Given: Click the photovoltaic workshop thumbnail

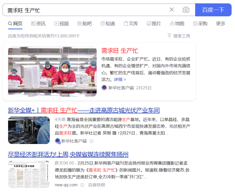Looking at the screenshot, I should click(29, 130).
